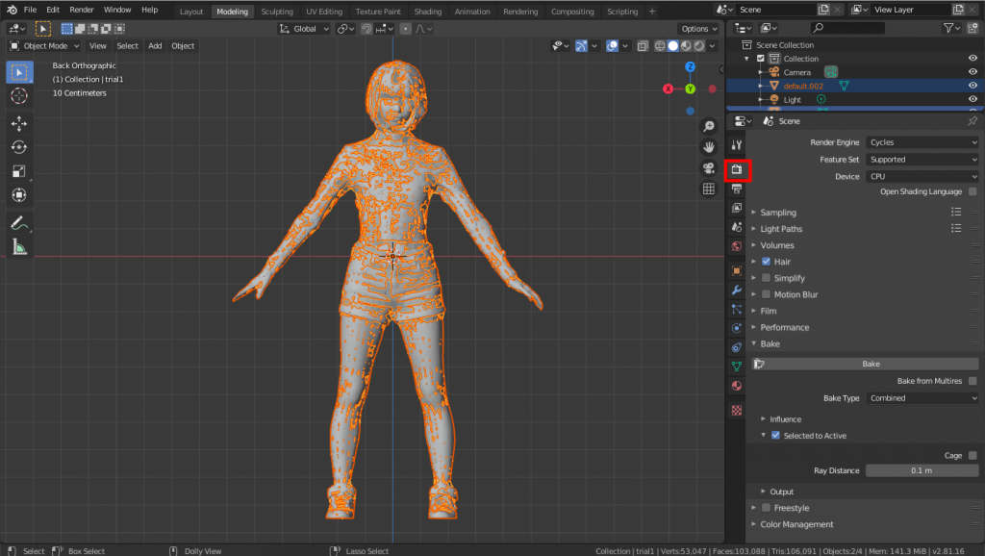This screenshot has width=985, height=556.
Task: Switch viewport to Rendered shading mode
Action: tap(698, 45)
